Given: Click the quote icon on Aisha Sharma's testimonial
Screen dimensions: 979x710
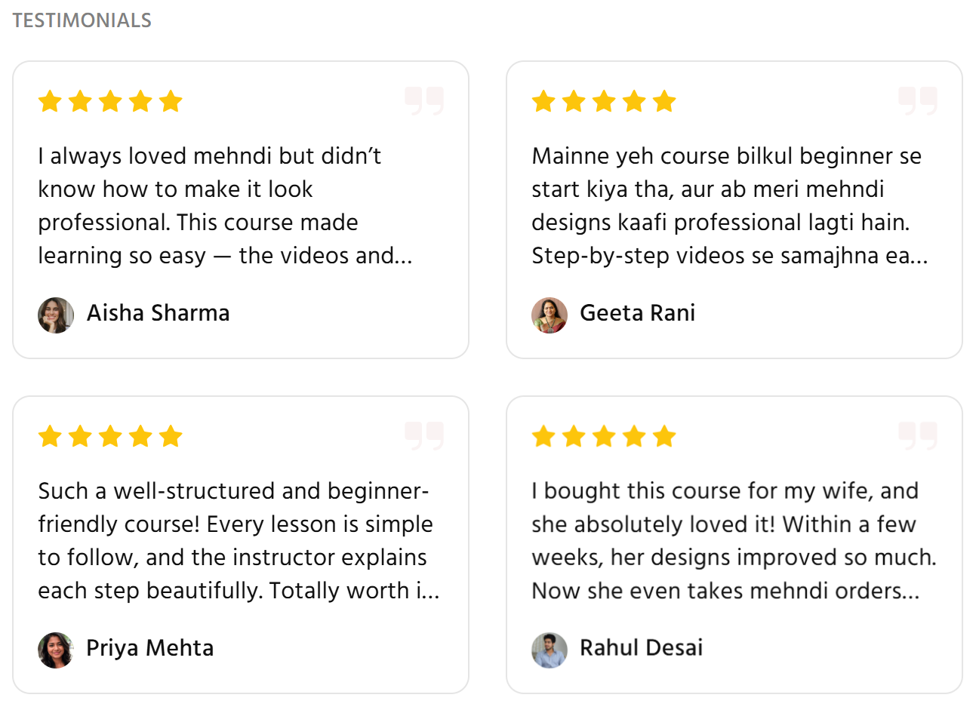Looking at the screenshot, I should coord(424,100).
